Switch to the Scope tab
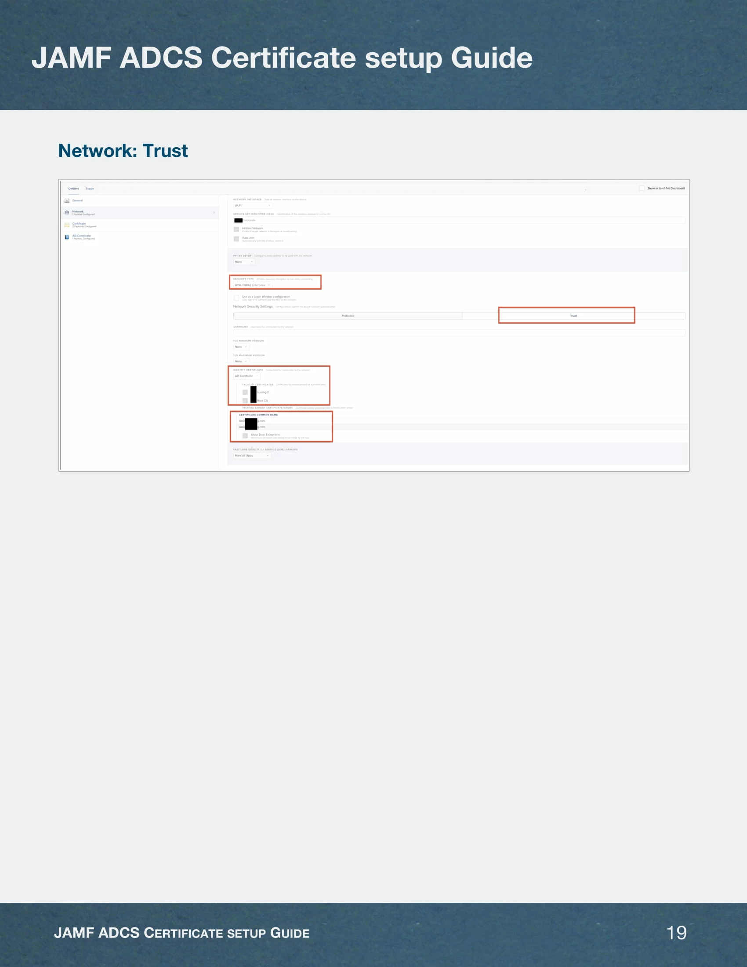The height and width of the screenshot is (967, 747). pyautogui.click(x=90, y=189)
